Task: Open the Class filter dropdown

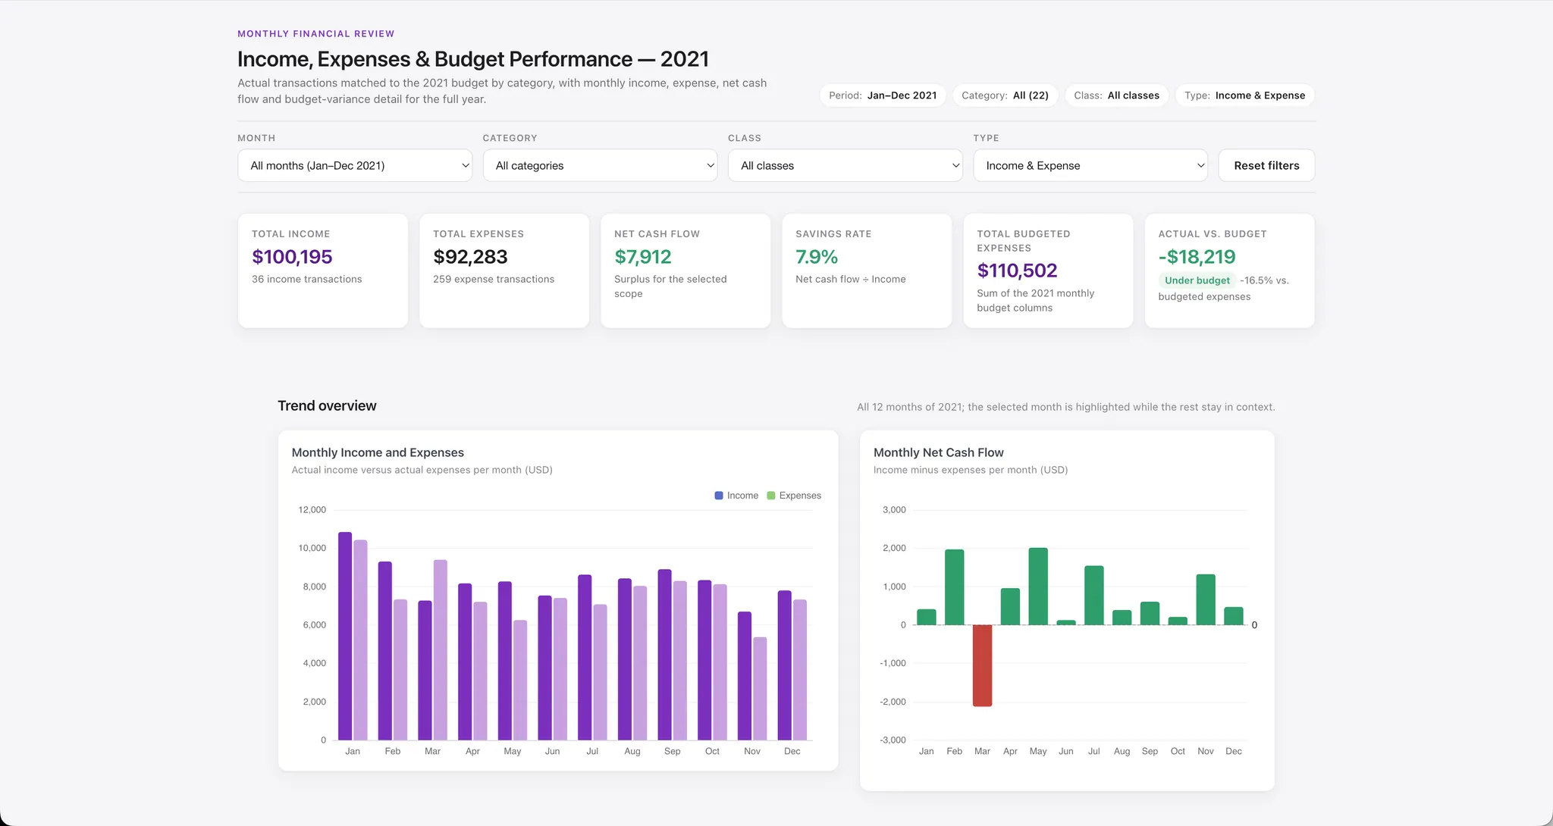Action: [x=846, y=165]
